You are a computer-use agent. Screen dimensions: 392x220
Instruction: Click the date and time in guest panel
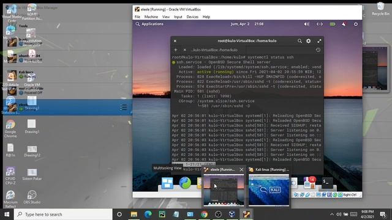[247, 24]
